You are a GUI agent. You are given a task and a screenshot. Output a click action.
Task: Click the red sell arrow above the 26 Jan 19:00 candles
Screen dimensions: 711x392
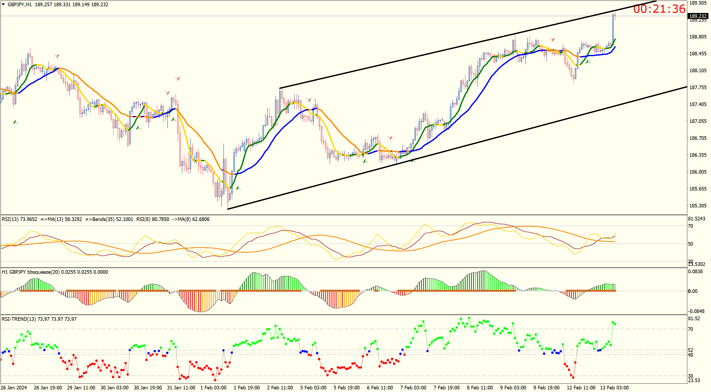pos(57,56)
